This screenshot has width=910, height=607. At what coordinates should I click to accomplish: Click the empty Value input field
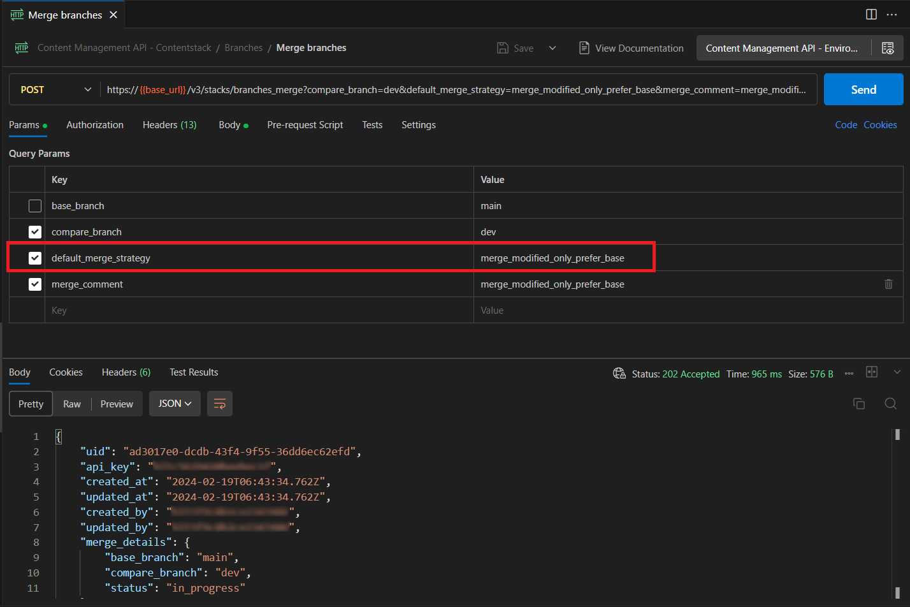pos(688,311)
